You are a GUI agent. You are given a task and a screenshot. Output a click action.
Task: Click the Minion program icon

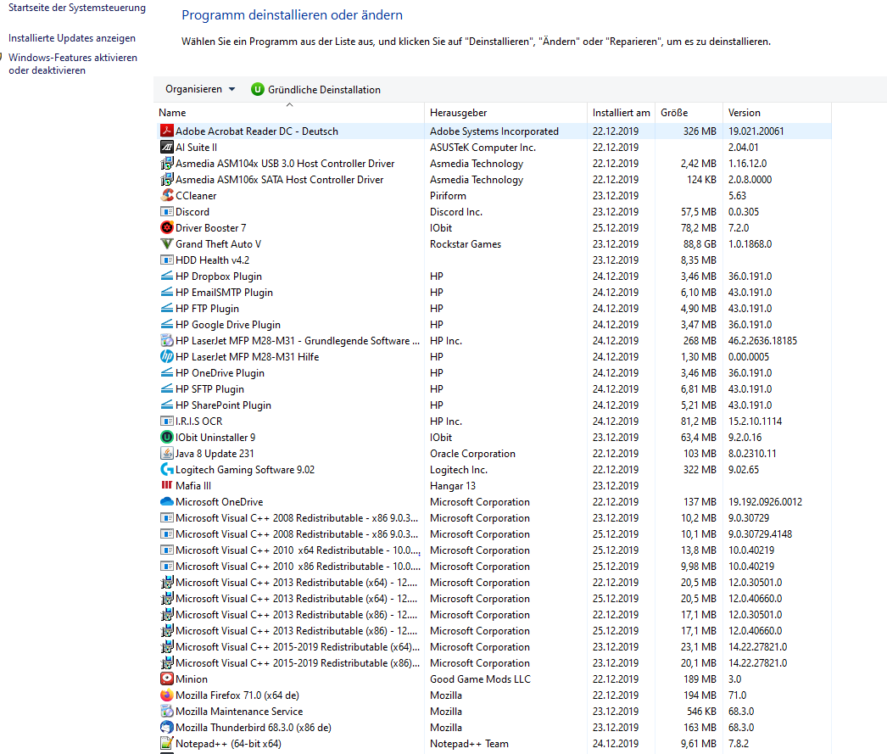click(166, 679)
